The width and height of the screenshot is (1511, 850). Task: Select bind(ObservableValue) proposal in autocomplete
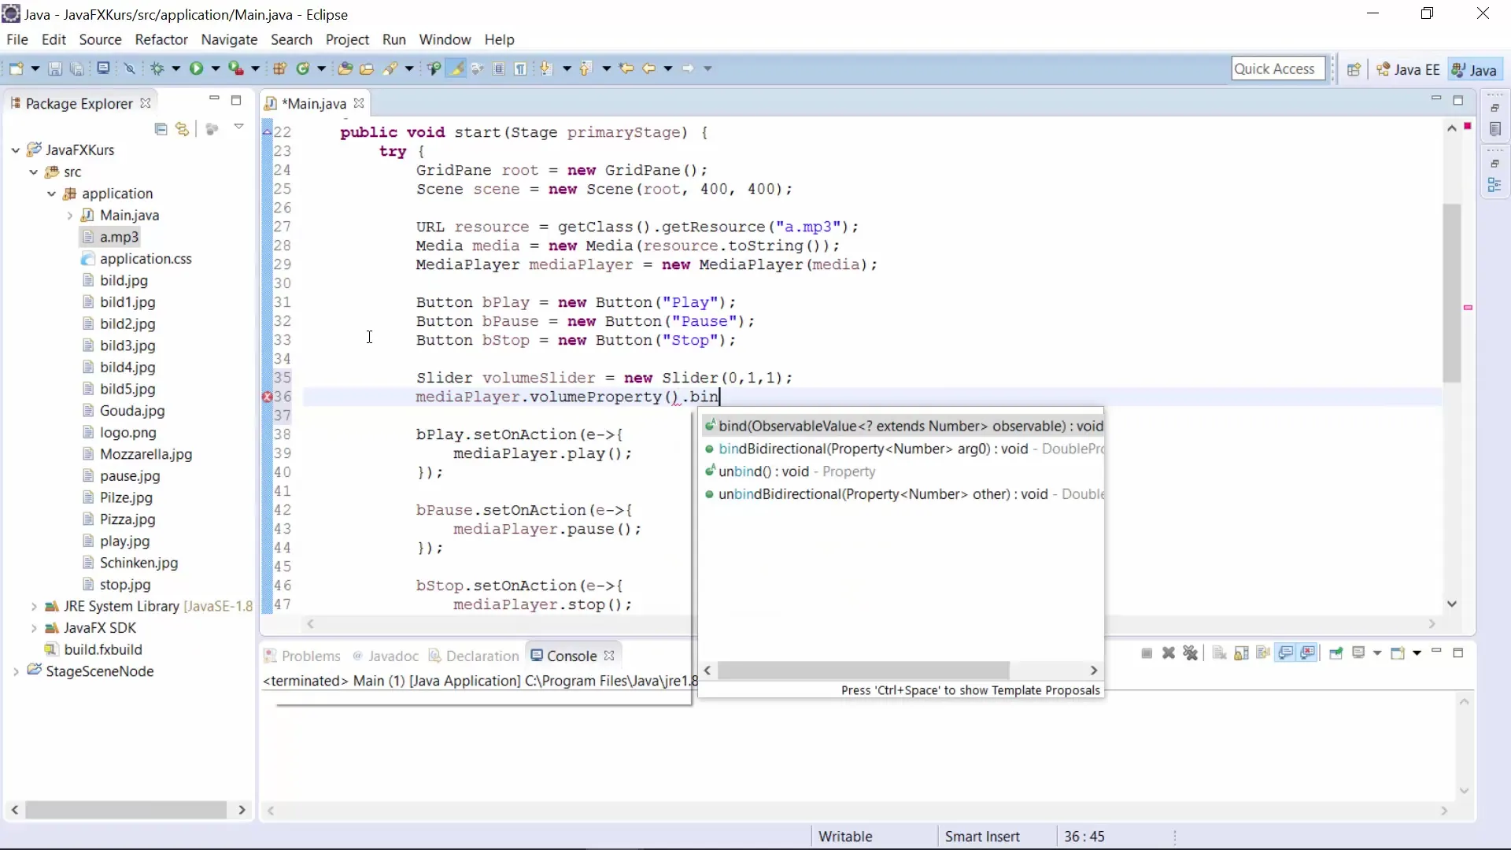click(x=903, y=426)
